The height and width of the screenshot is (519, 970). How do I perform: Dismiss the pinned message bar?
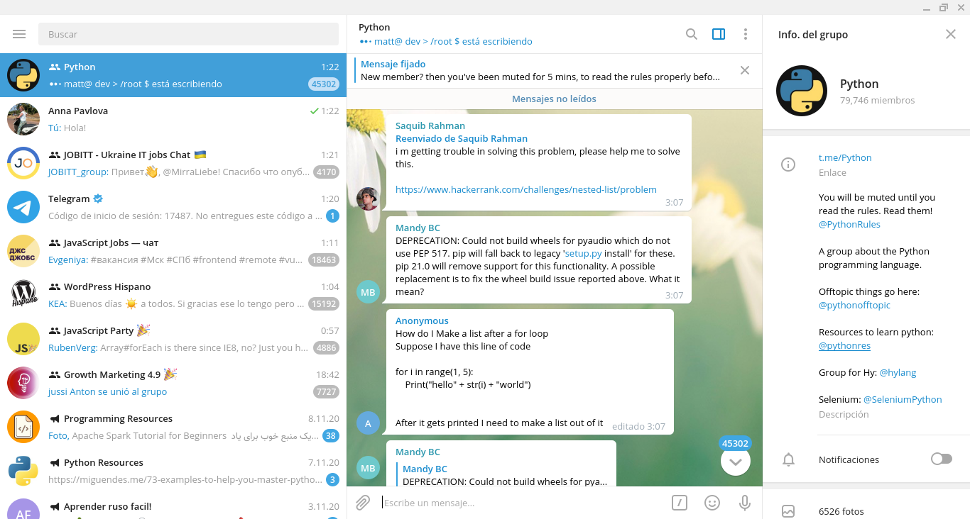pos(745,70)
